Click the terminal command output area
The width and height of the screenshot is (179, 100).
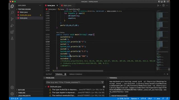point(138,89)
